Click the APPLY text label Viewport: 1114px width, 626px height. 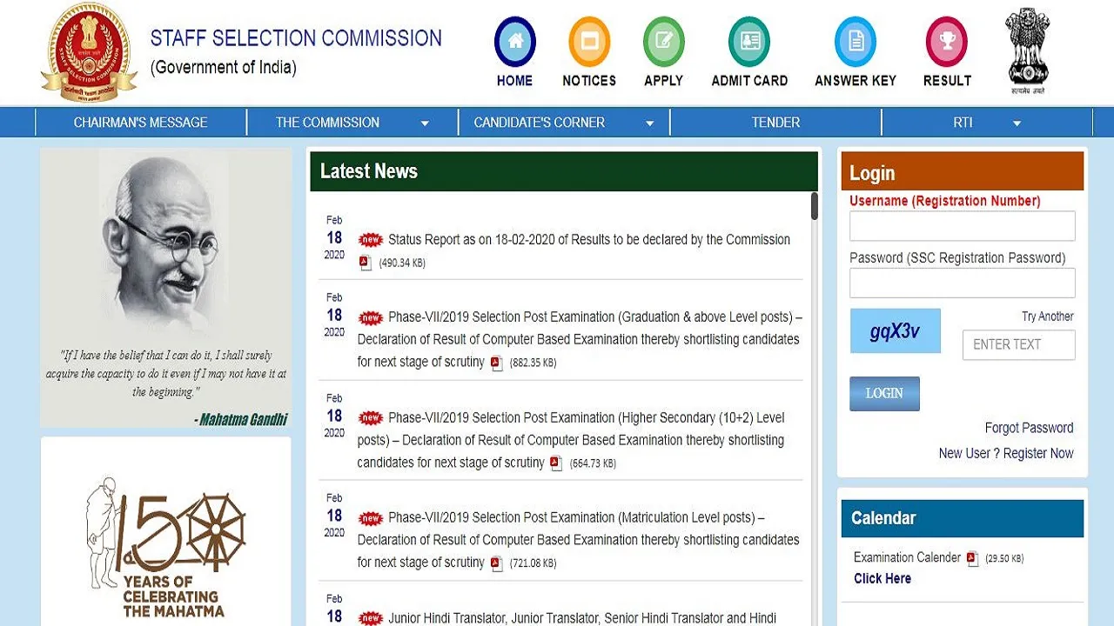coord(664,81)
